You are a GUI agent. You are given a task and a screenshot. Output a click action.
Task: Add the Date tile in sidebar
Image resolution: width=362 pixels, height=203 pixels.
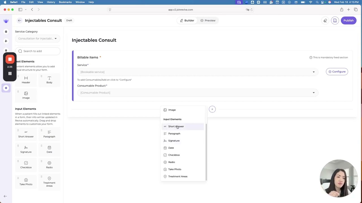point(49,149)
